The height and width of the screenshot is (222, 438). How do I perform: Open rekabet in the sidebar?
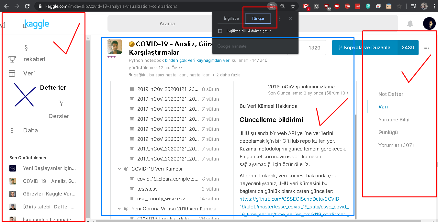[34, 59]
